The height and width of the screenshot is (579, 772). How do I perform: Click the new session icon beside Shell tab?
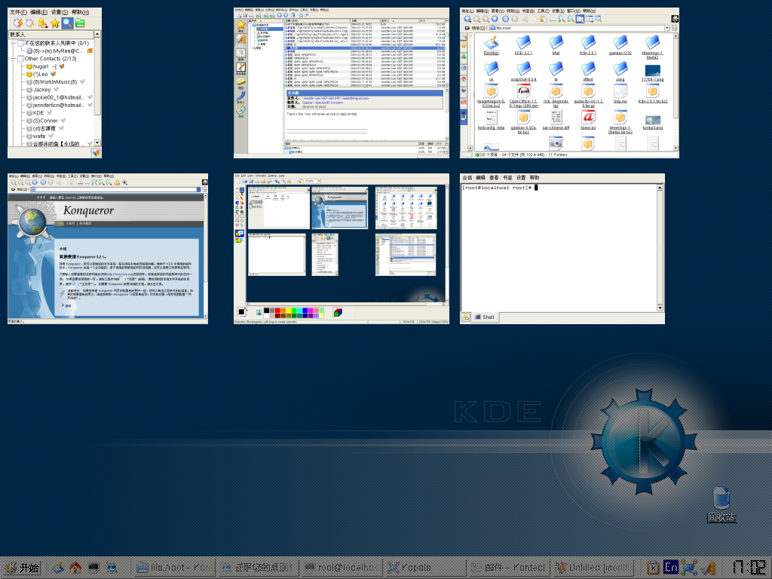[465, 317]
